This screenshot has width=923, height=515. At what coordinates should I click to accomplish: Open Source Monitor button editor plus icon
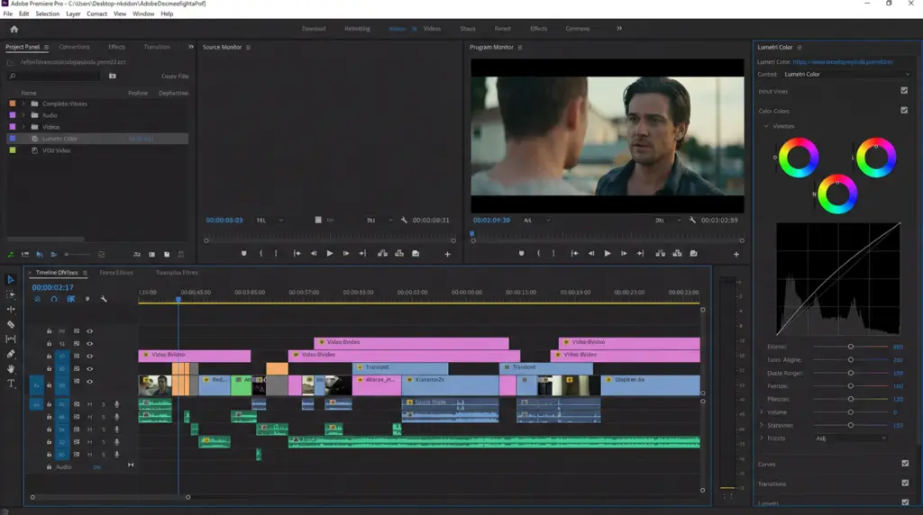447,254
